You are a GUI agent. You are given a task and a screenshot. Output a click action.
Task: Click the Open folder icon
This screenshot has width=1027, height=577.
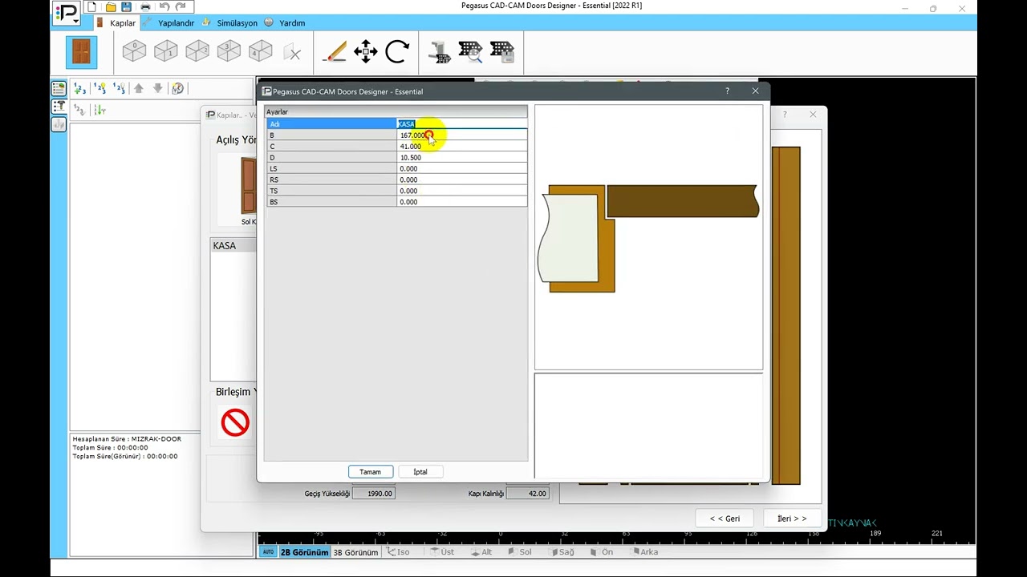tap(110, 6)
